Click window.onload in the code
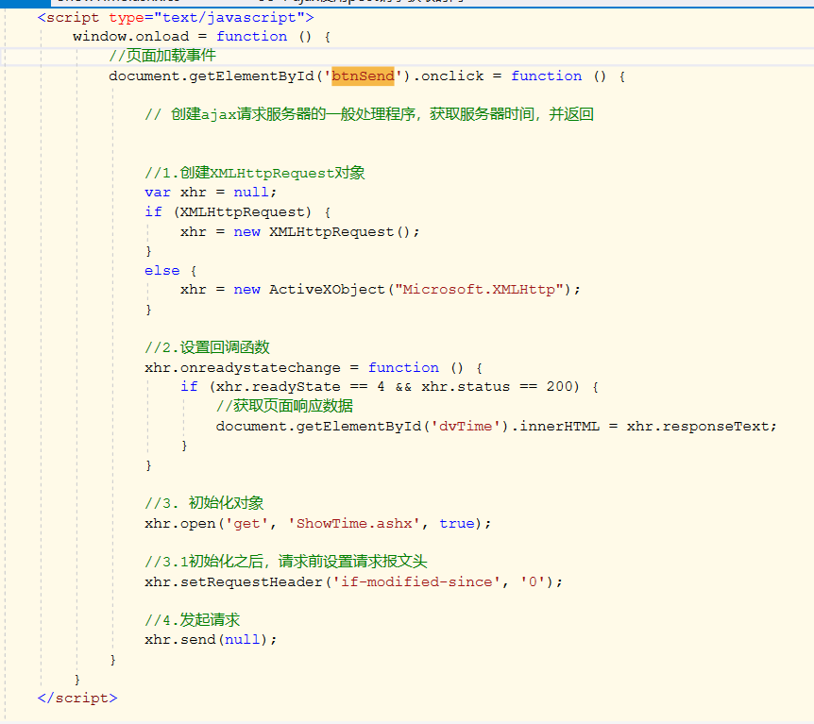Screen dimensions: 814x724 click(131, 37)
